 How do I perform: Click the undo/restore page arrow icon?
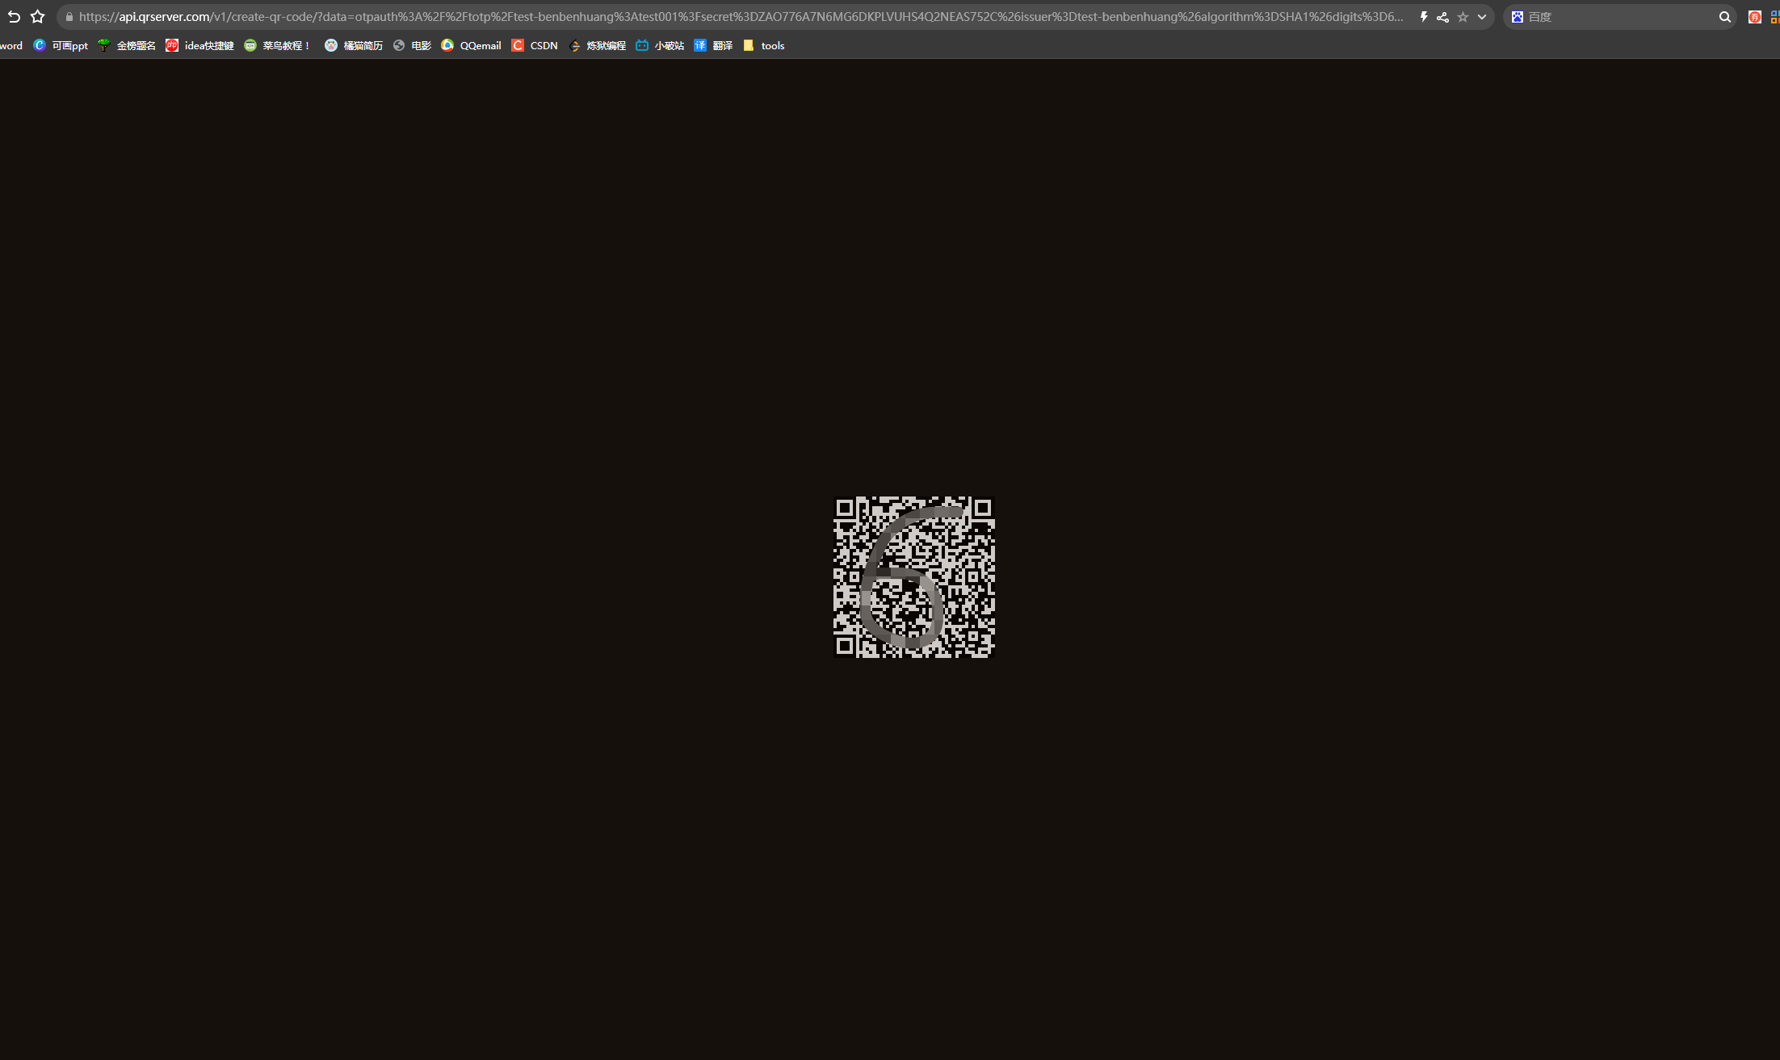[x=14, y=17]
